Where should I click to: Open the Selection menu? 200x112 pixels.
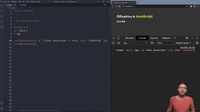[14, 2]
